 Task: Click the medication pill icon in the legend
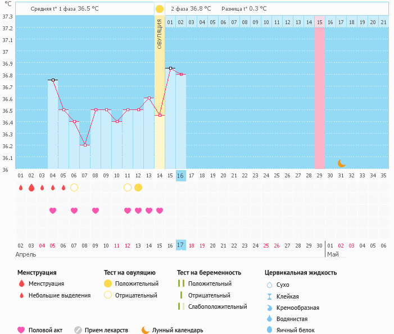point(78,330)
